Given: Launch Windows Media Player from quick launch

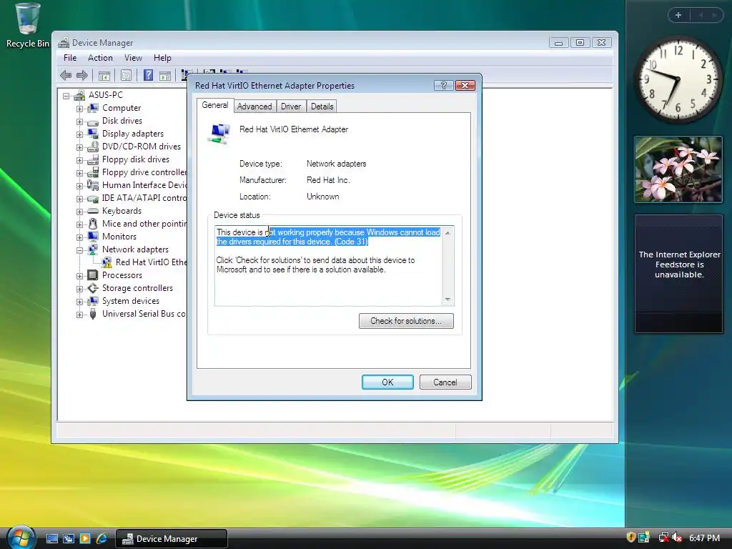Looking at the screenshot, I should pos(85,539).
